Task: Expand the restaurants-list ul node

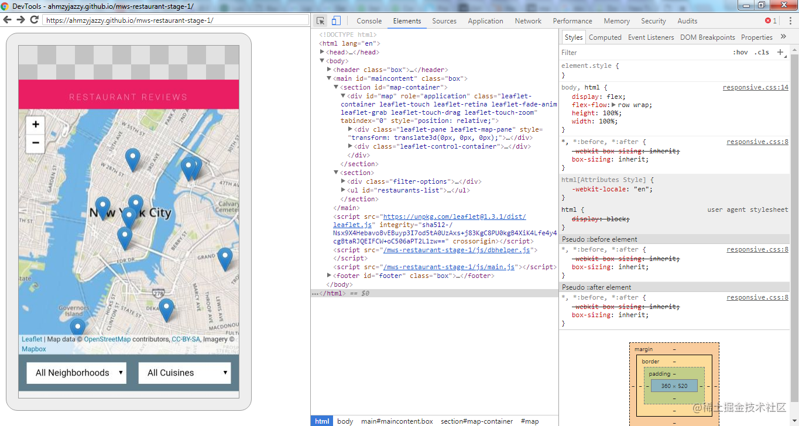Action: tap(343, 190)
